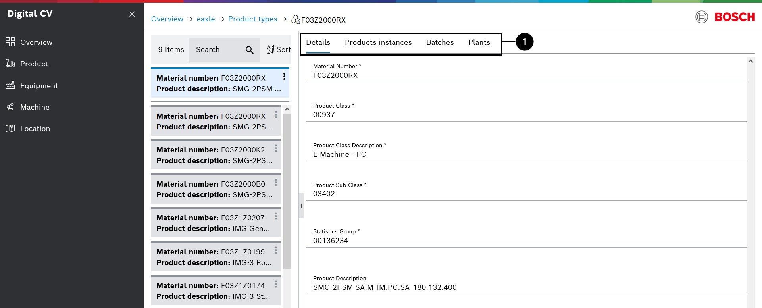The image size is (762, 308).
Task: Click the Product Class value 00937
Action: 324,115
